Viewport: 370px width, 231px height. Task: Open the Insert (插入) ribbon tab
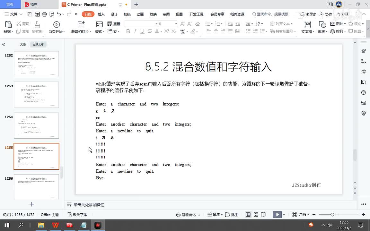coord(101,14)
